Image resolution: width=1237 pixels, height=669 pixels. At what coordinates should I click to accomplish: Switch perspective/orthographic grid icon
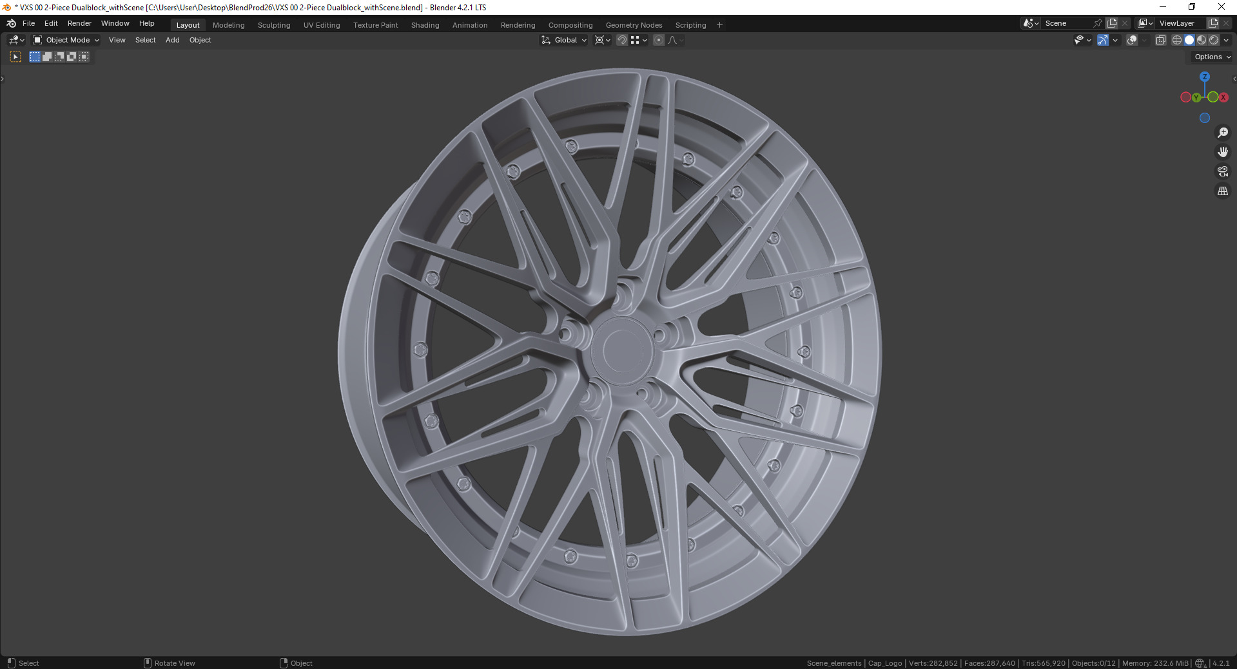[x=1222, y=191]
